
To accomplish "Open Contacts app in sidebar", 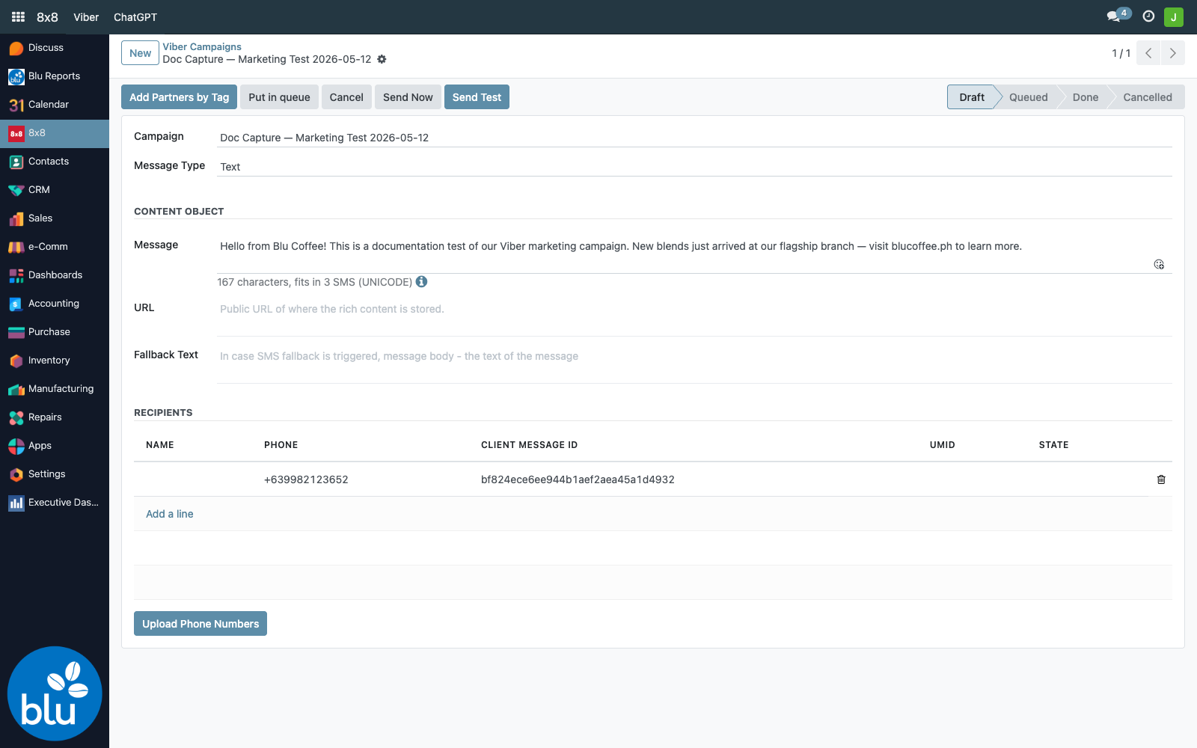I will coord(55,162).
